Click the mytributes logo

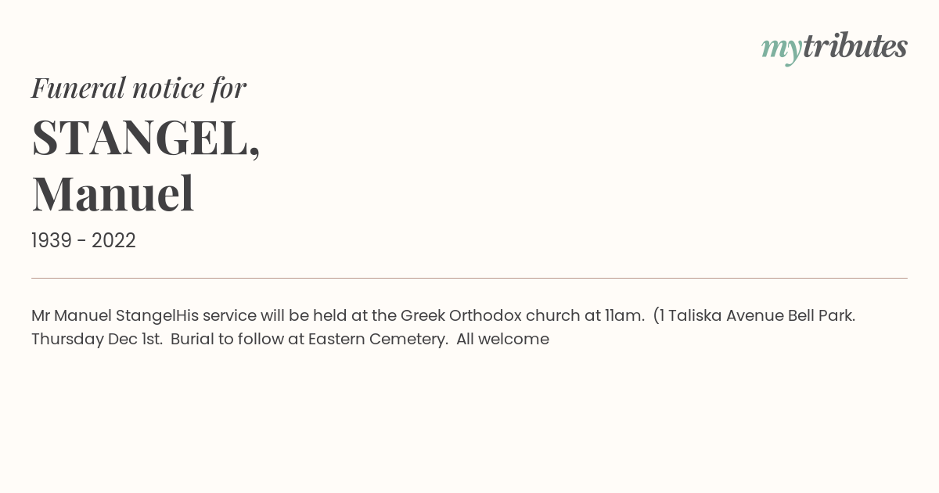tap(834, 48)
